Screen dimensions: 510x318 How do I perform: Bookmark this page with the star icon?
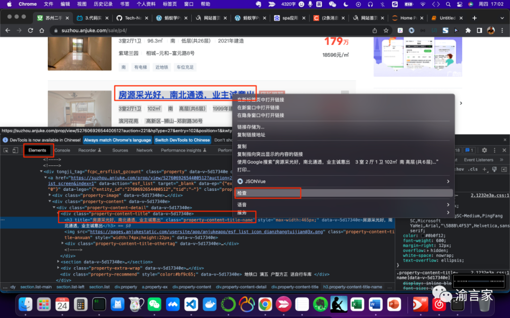(386, 31)
